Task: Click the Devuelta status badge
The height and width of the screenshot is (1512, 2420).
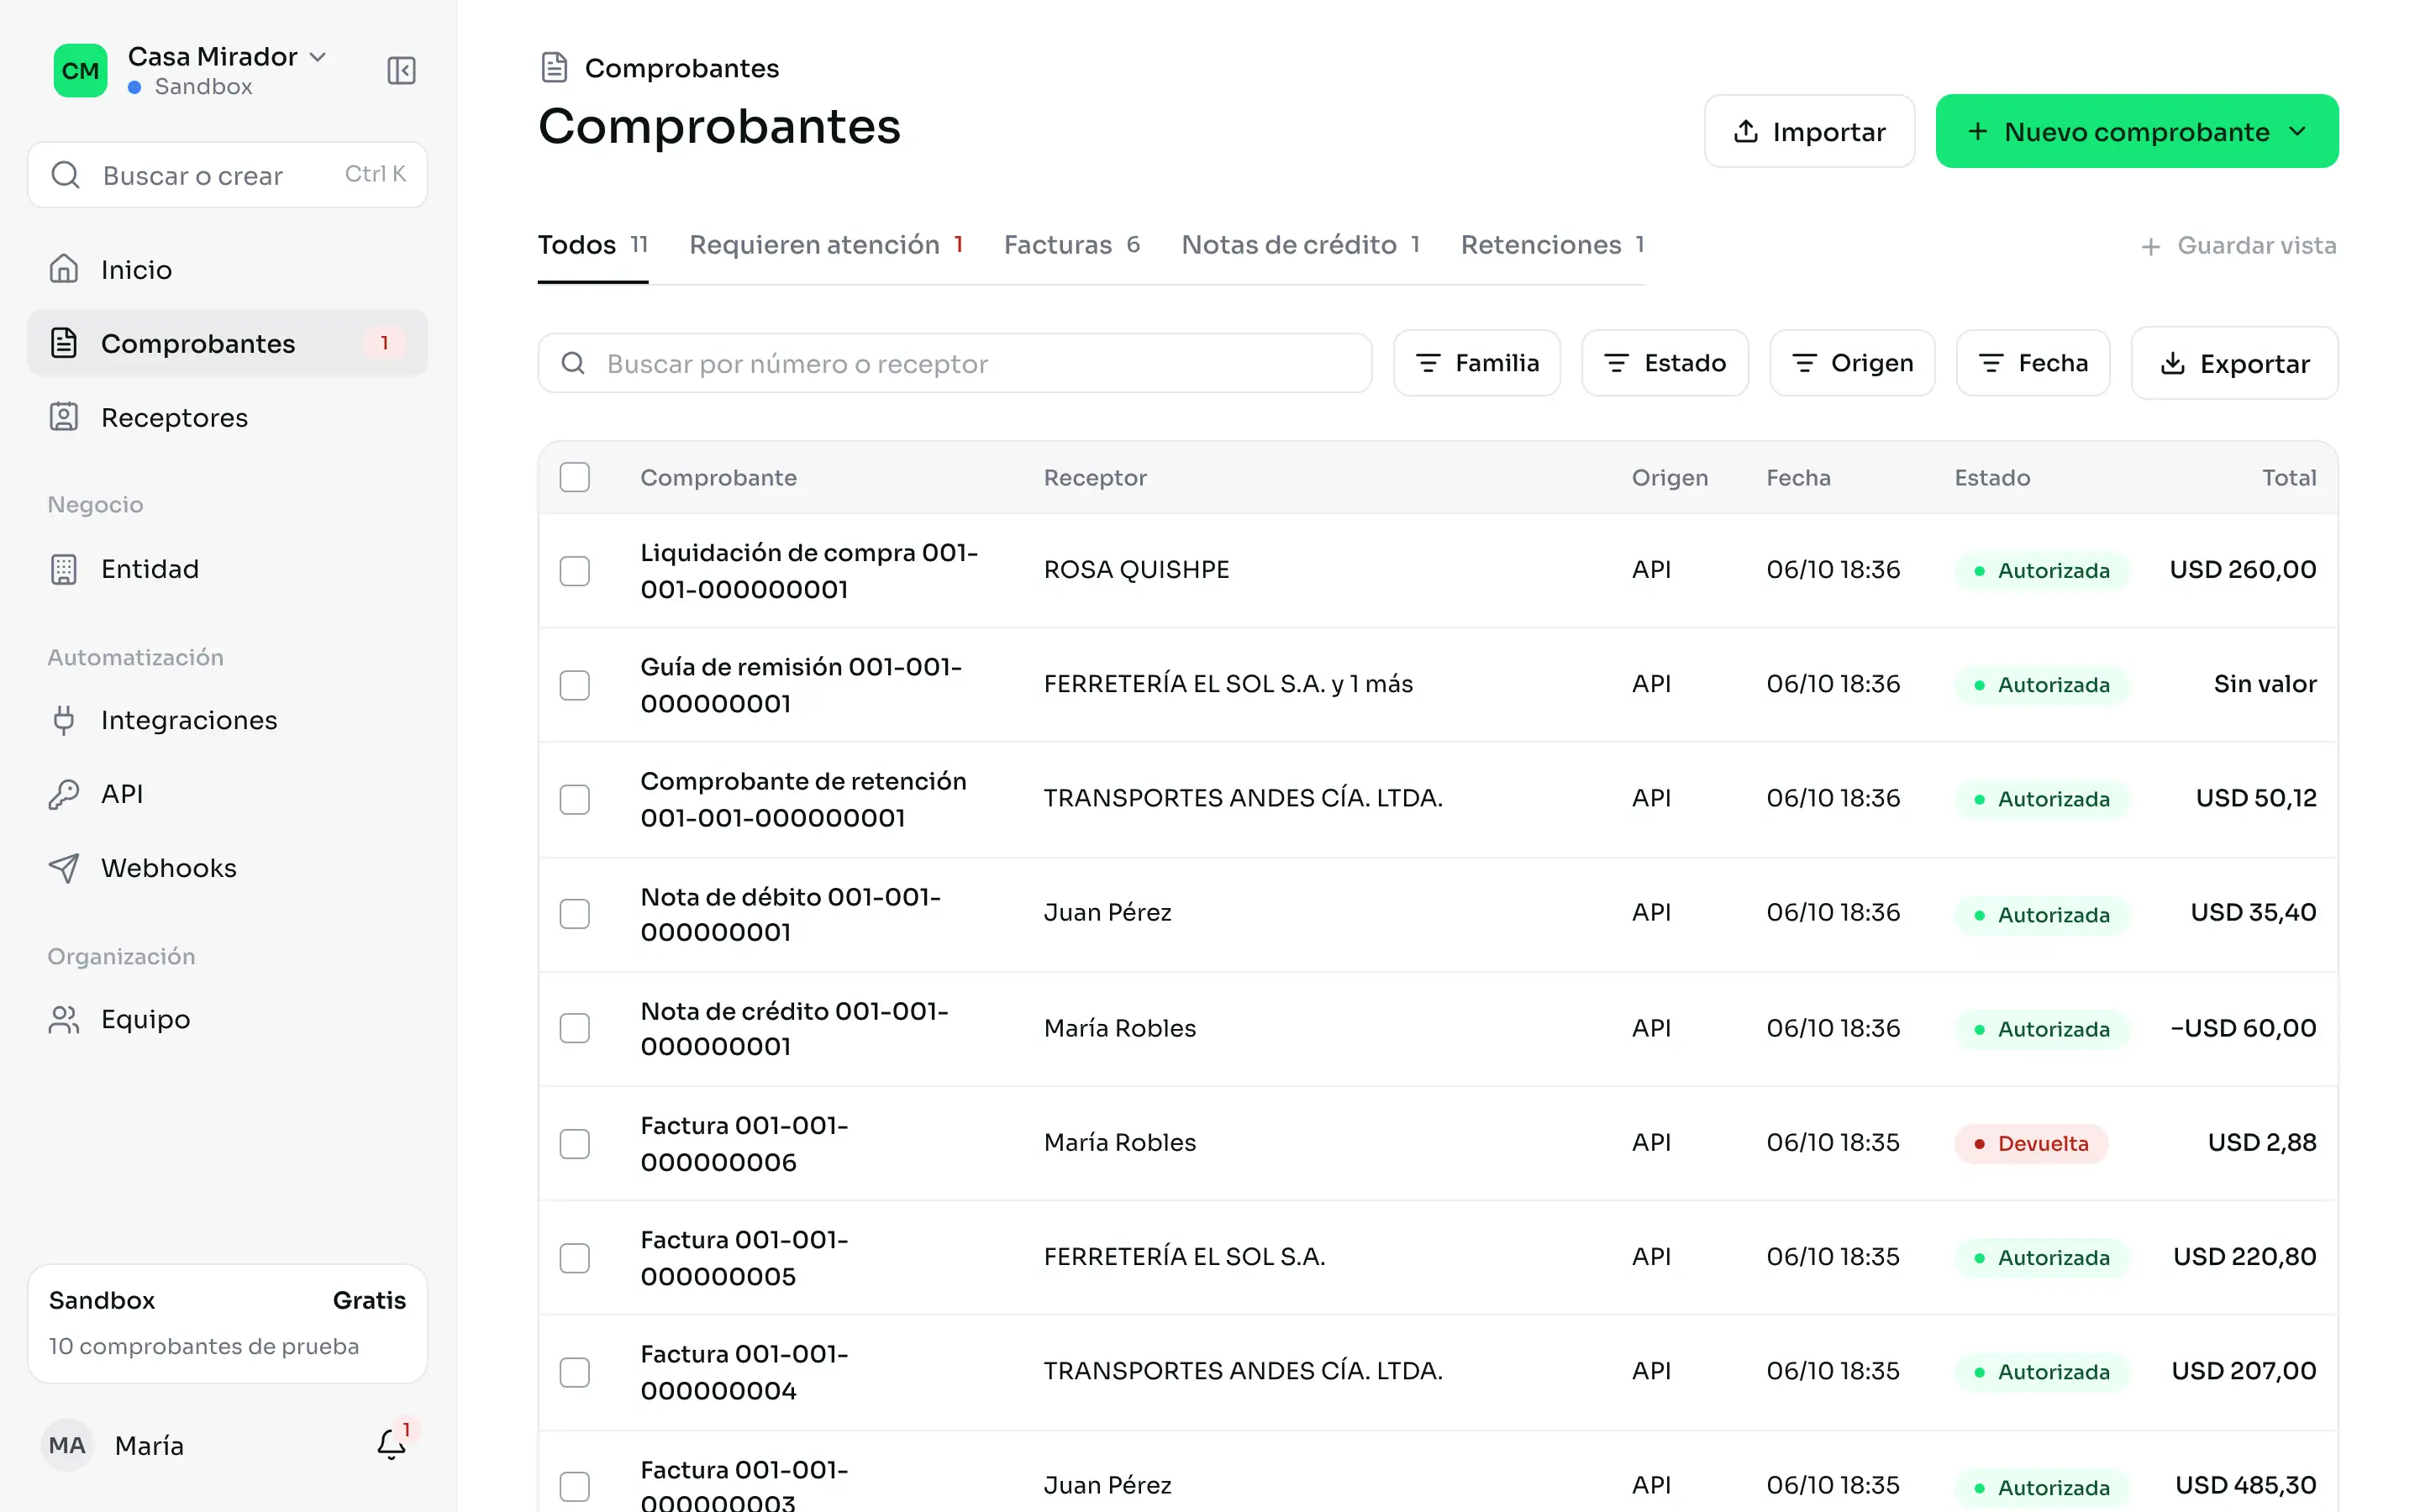Action: pos(2031,1143)
